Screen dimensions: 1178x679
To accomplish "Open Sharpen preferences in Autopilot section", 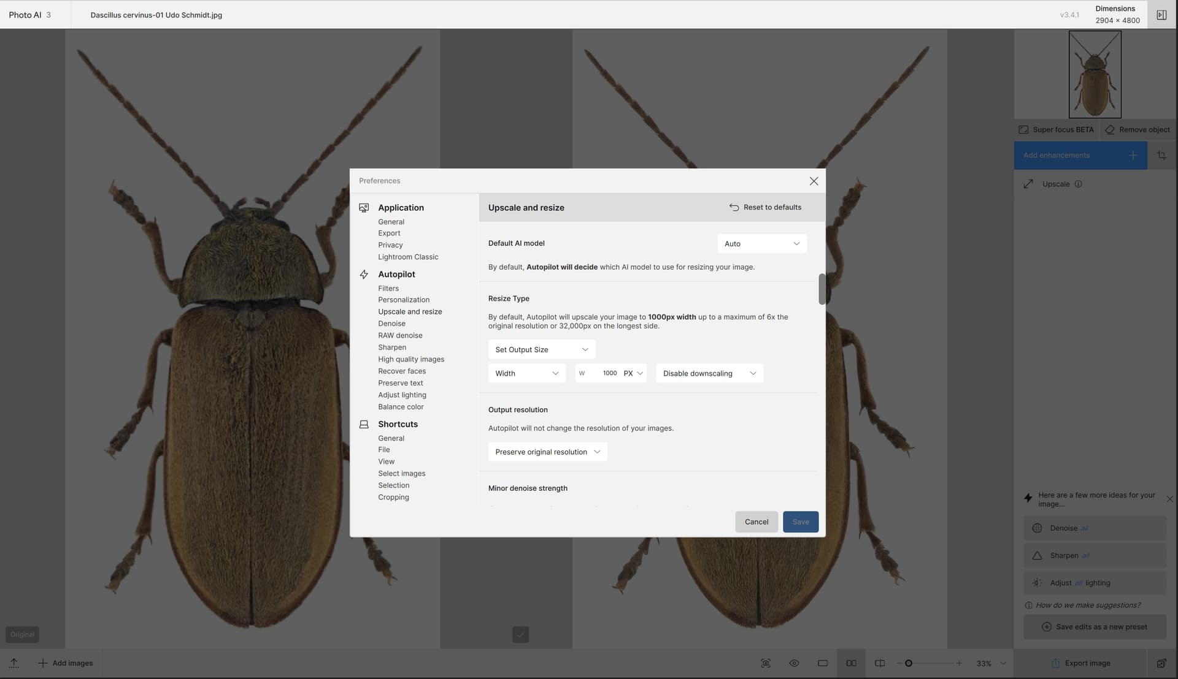I will pyautogui.click(x=392, y=347).
